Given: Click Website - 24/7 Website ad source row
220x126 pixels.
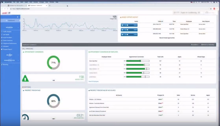Looking at the screenshot, I should pos(152,99).
